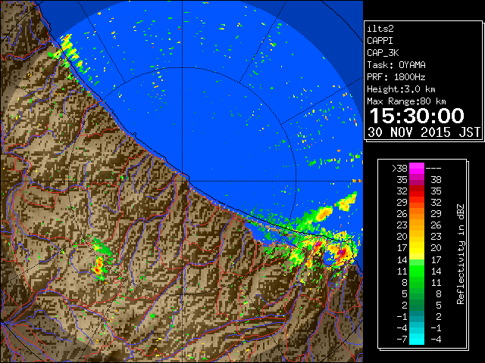Click the strong echo cell near the southeast coast
485x363 pixels.
(342, 253)
